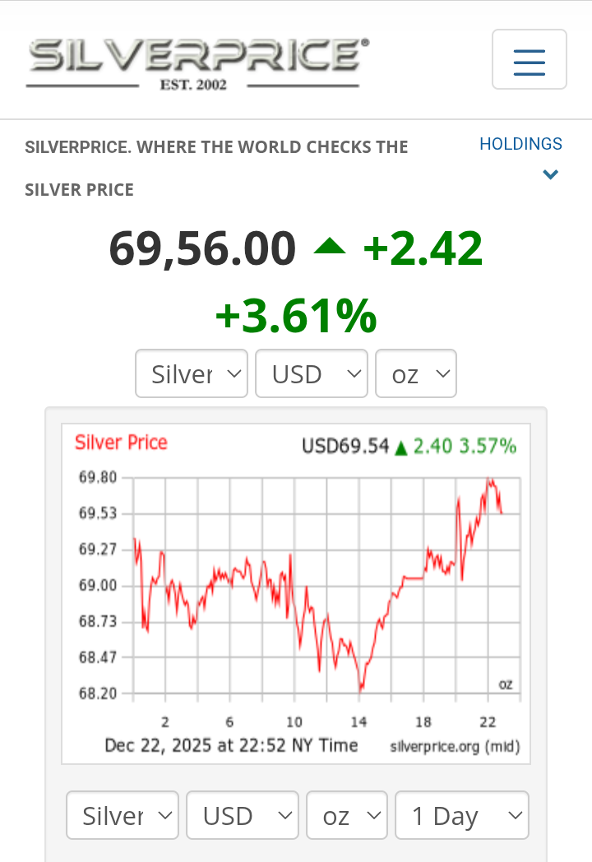Click the green up-arrow price indicator
The width and height of the screenshot is (592, 862).
[330, 246]
